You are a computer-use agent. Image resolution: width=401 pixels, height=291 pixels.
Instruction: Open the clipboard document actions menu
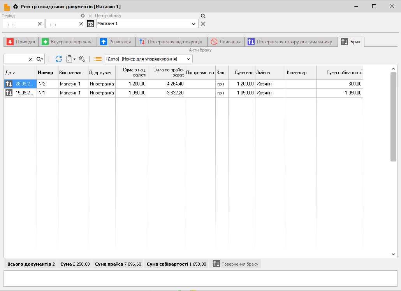point(70,59)
